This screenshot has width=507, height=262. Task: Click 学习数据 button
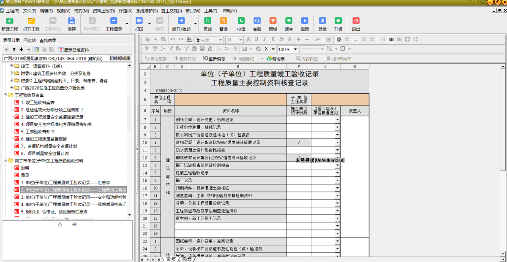point(156,59)
